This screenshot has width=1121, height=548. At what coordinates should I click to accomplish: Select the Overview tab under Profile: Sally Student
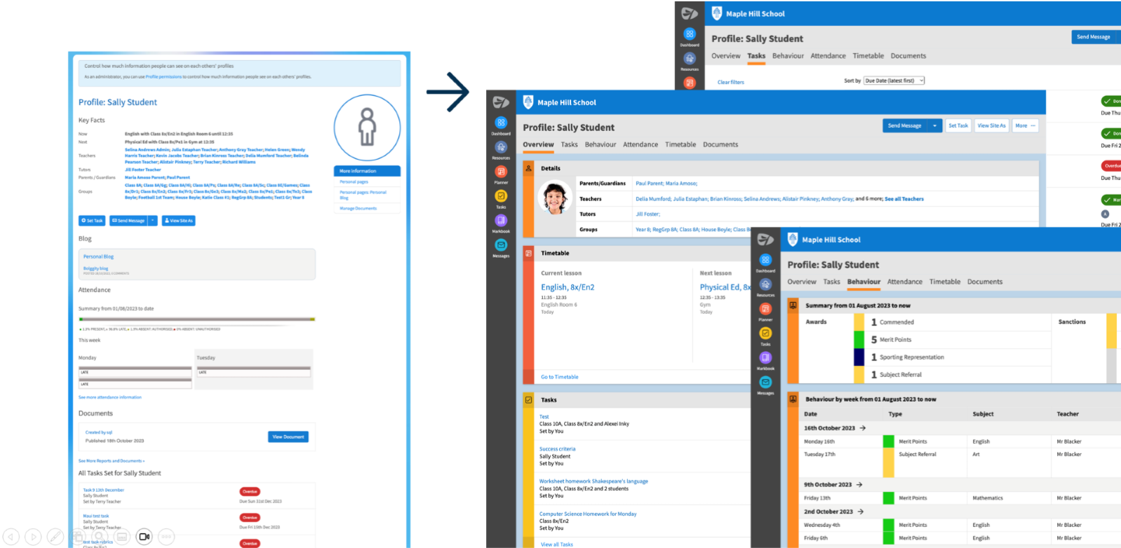(x=538, y=144)
